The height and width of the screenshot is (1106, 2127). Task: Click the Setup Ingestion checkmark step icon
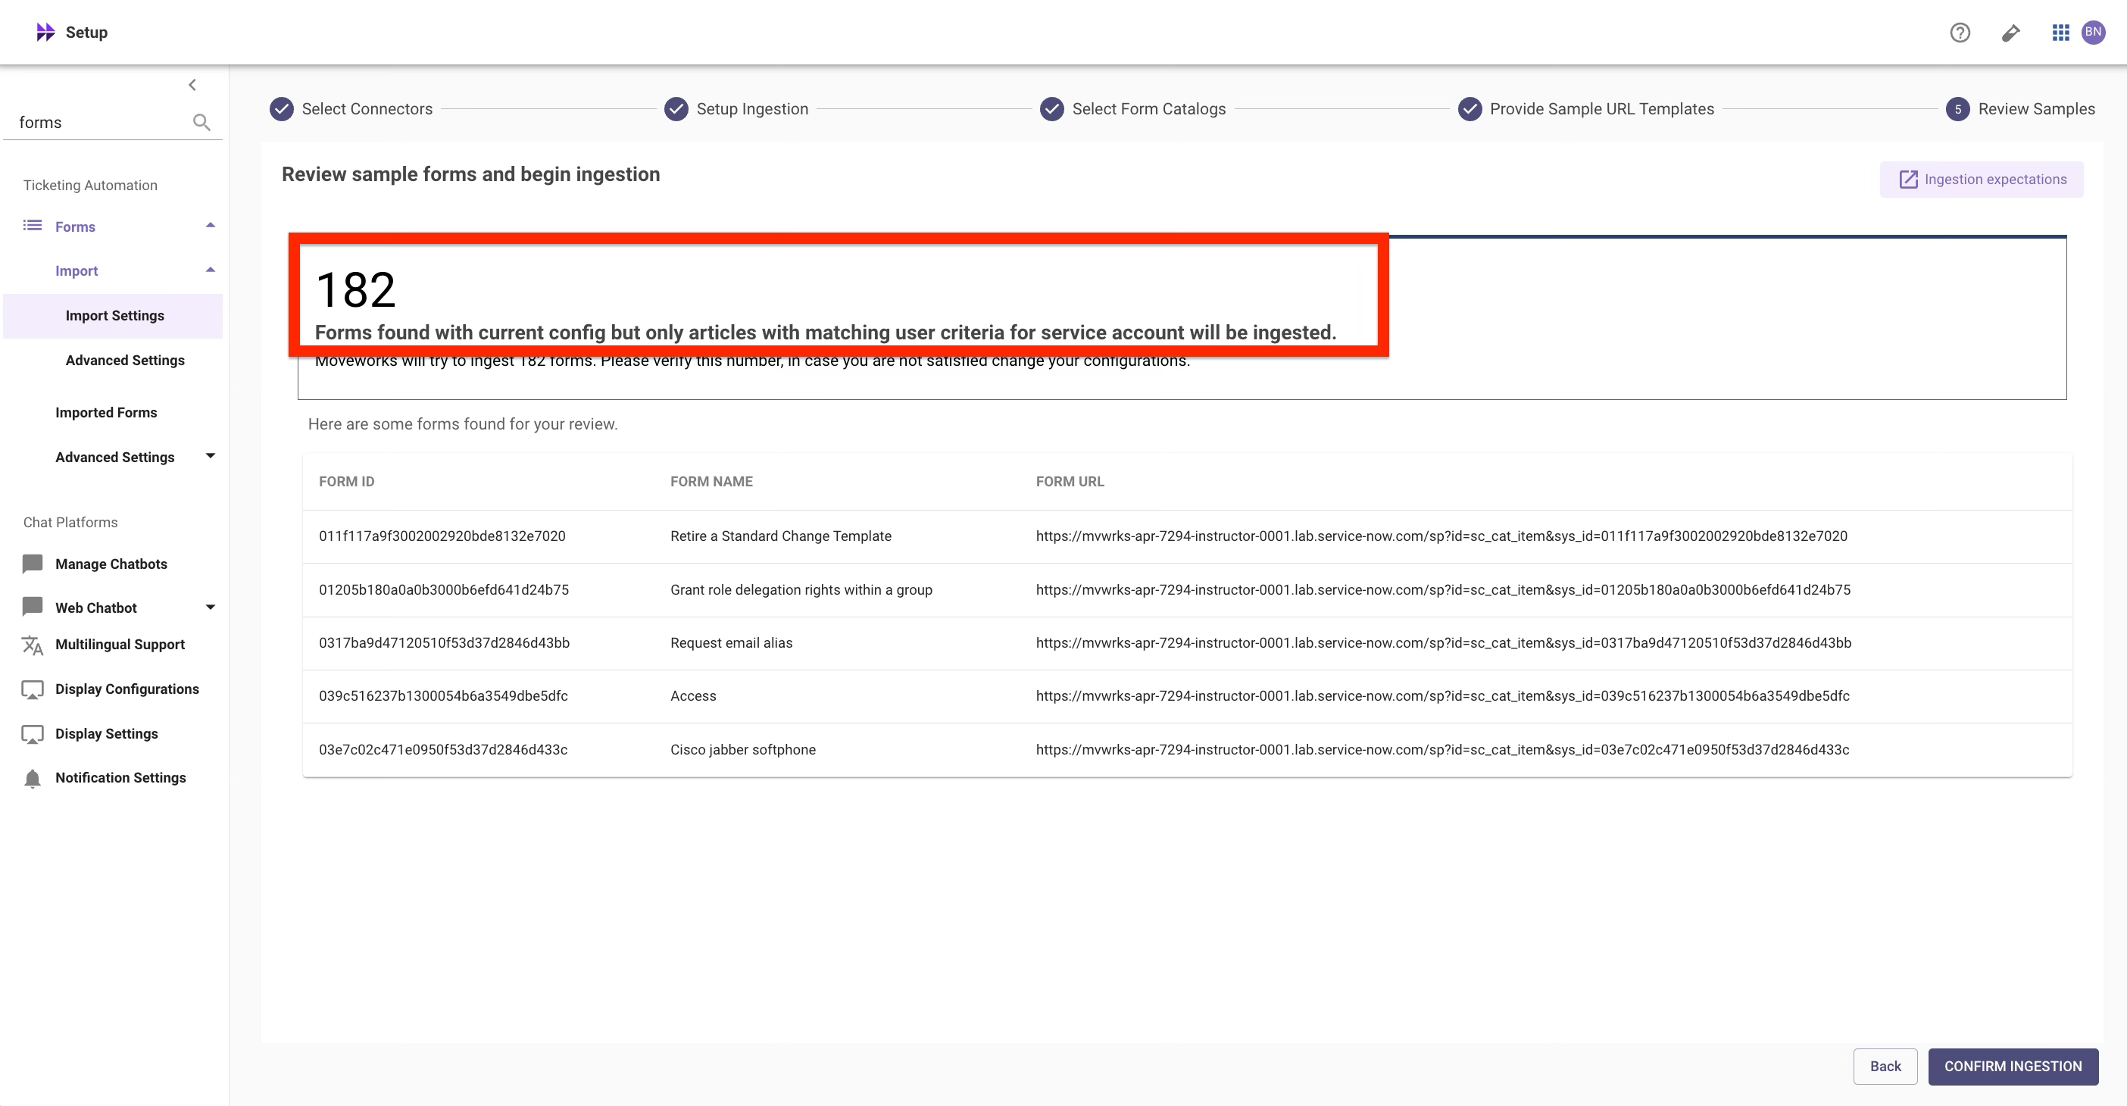click(x=676, y=109)
